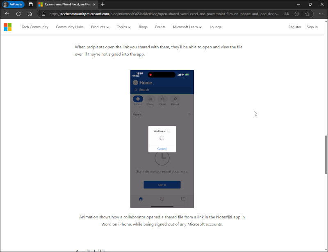The height and width of the screenshot is (252, 328).
Task: Open the Tech Community link
Action: [x=35, y=27]
